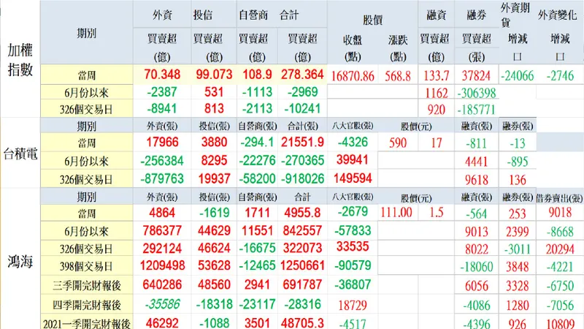Click the cell showing 9618
Image resolution: width=584 pixels, height=329 pixels.
point(477,180)
